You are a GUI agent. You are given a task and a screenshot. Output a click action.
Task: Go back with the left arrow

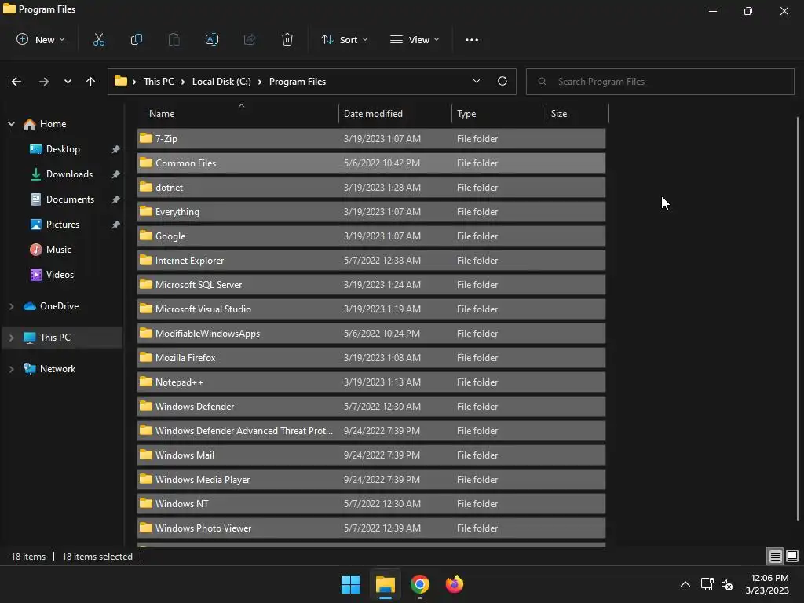pos(16,82)
